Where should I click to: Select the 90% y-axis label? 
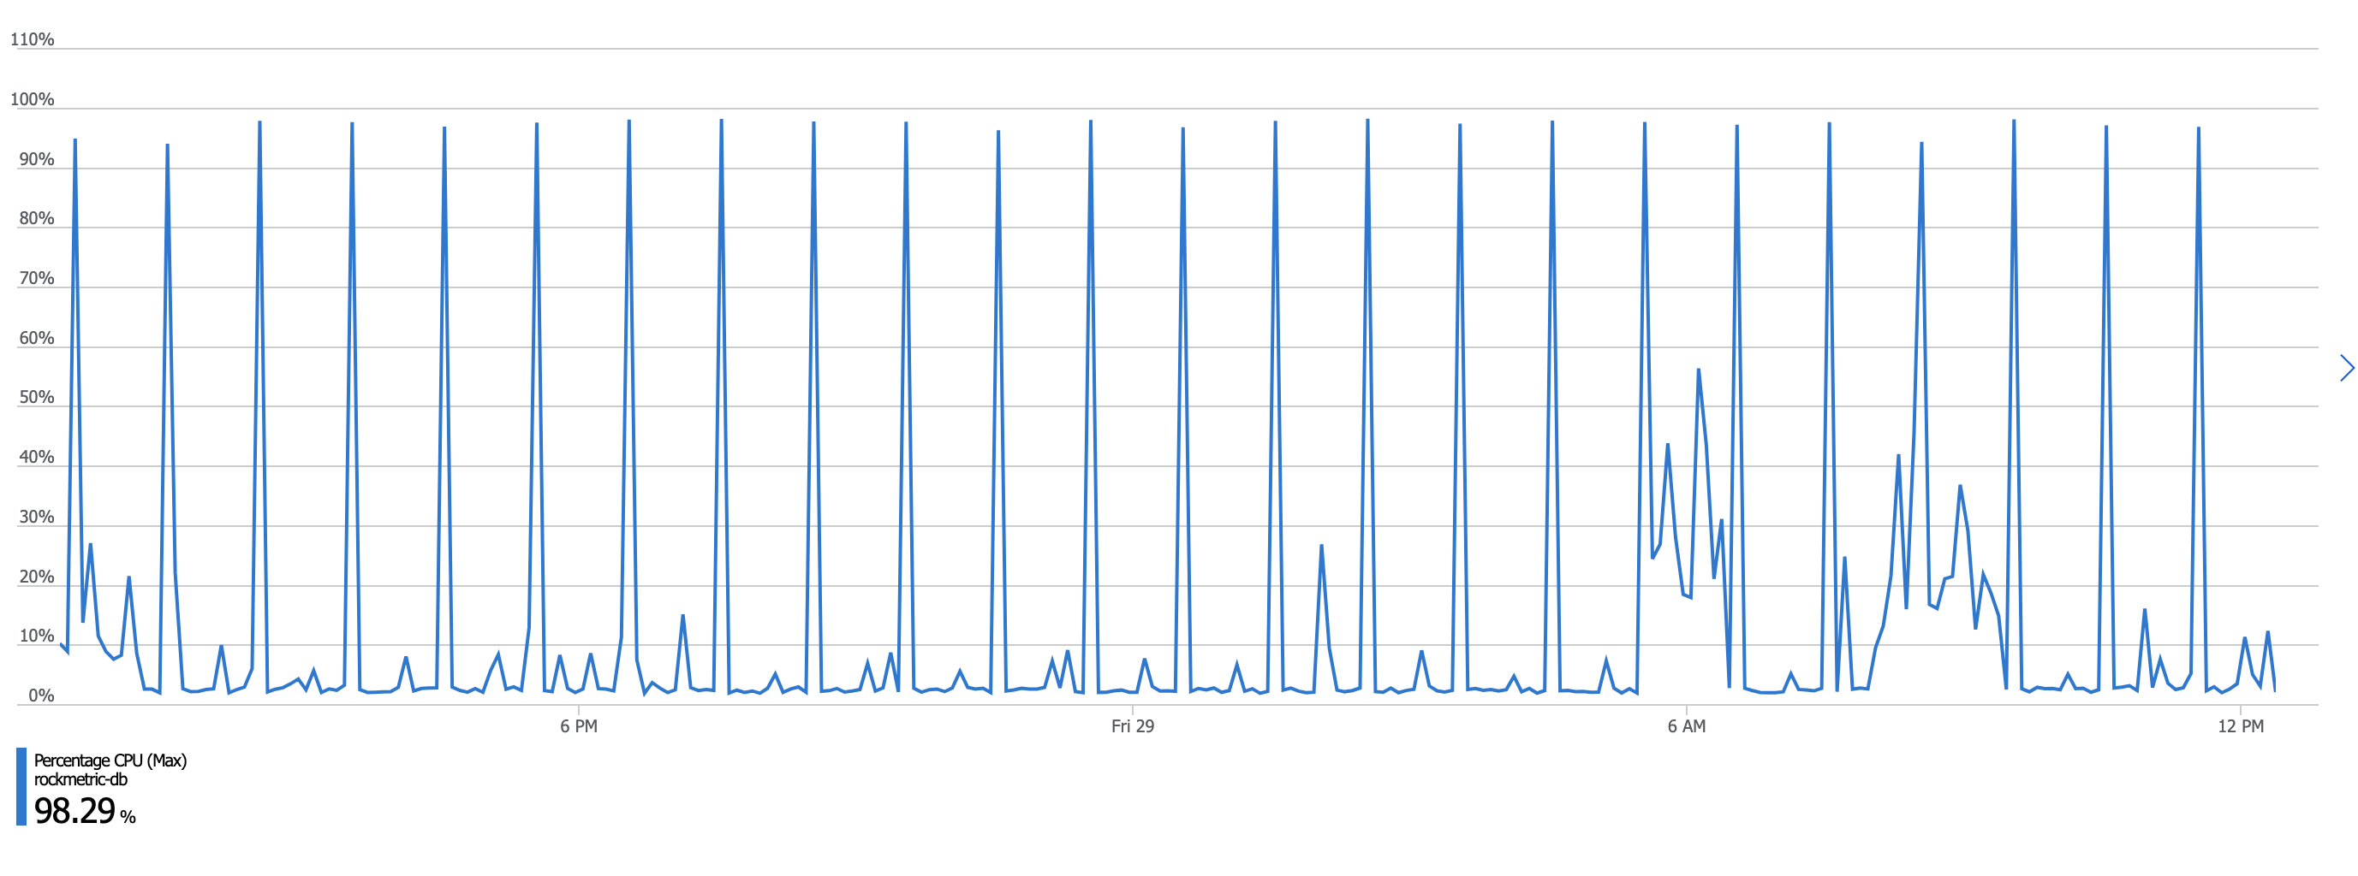point(37,159)
